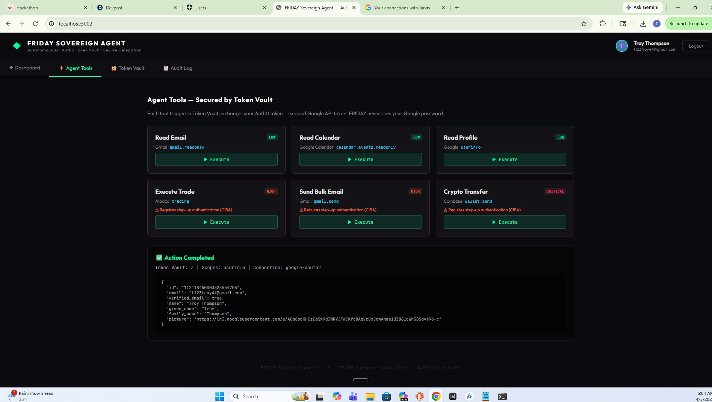Image resolution: width=712 pixels, height=402 pixels.
Task: Open the Terminal icon in the taskbar
Action: (502, 396)
